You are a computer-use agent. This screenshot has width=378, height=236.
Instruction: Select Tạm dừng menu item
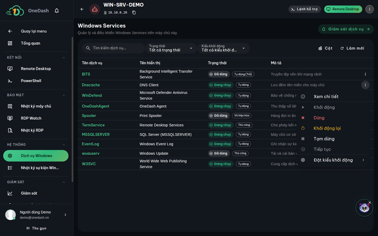pos(333,139)
